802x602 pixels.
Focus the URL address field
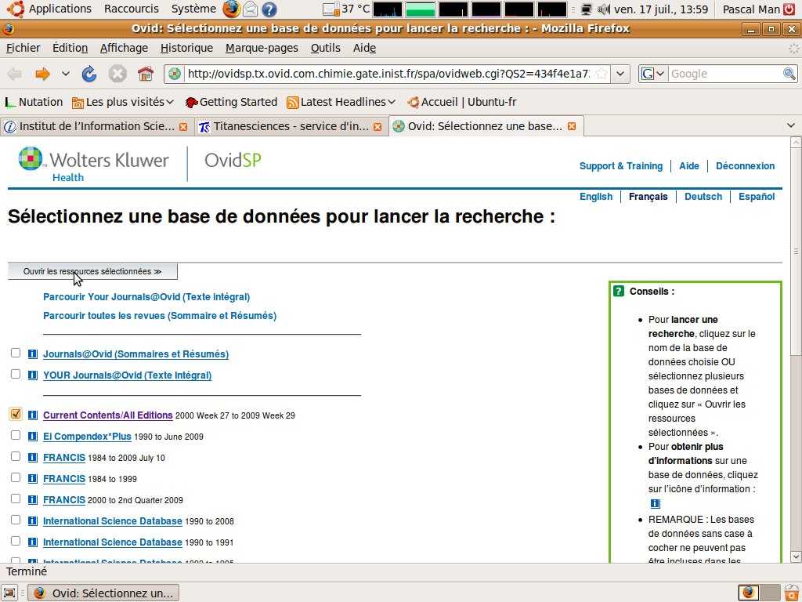click(388, 74)
